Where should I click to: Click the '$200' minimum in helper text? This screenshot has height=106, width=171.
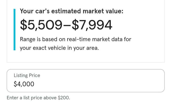(x=63, y=98)
